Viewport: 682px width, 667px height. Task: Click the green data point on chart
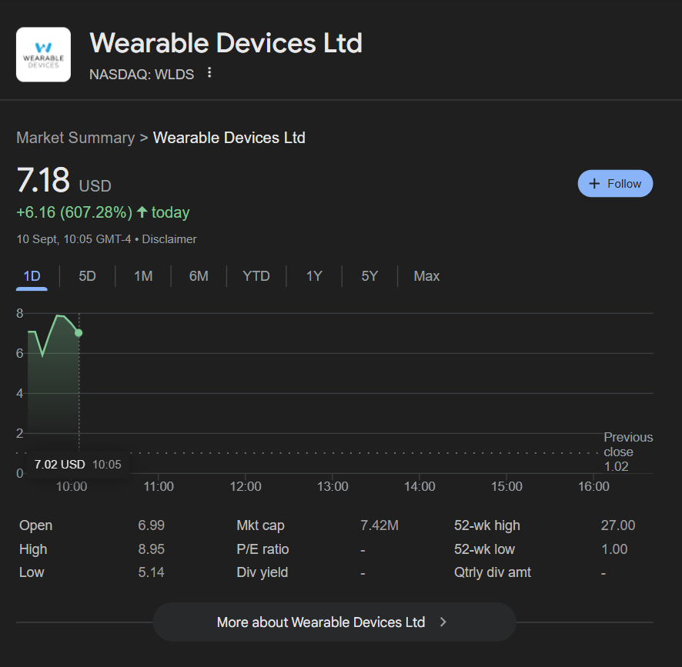pyautogui.click(x=79, y=333)
